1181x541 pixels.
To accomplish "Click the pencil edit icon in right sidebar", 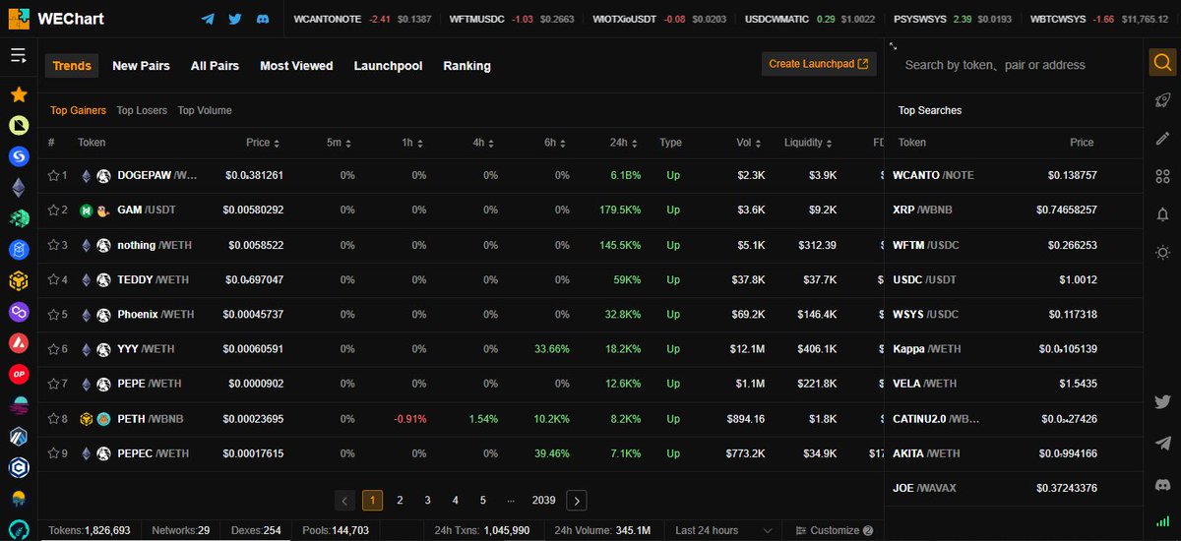I will 1162,139.
